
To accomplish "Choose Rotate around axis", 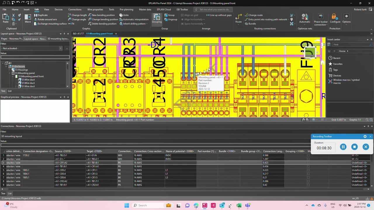I will (45, 20).
